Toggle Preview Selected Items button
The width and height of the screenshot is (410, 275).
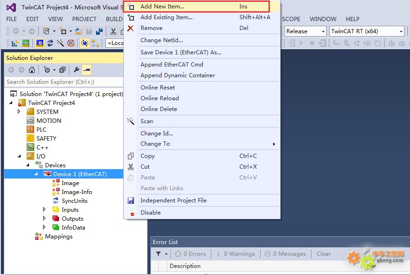[87, 70]
